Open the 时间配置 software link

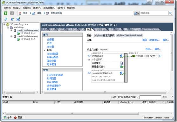tap(51, 79)
